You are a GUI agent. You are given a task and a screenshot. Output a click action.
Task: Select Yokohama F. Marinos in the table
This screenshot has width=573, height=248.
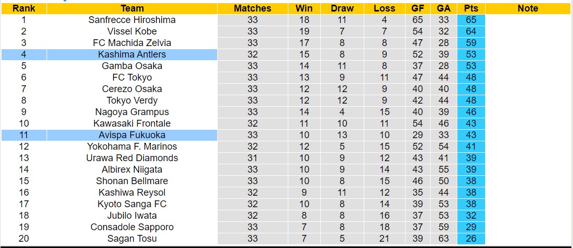coord(132,146)
